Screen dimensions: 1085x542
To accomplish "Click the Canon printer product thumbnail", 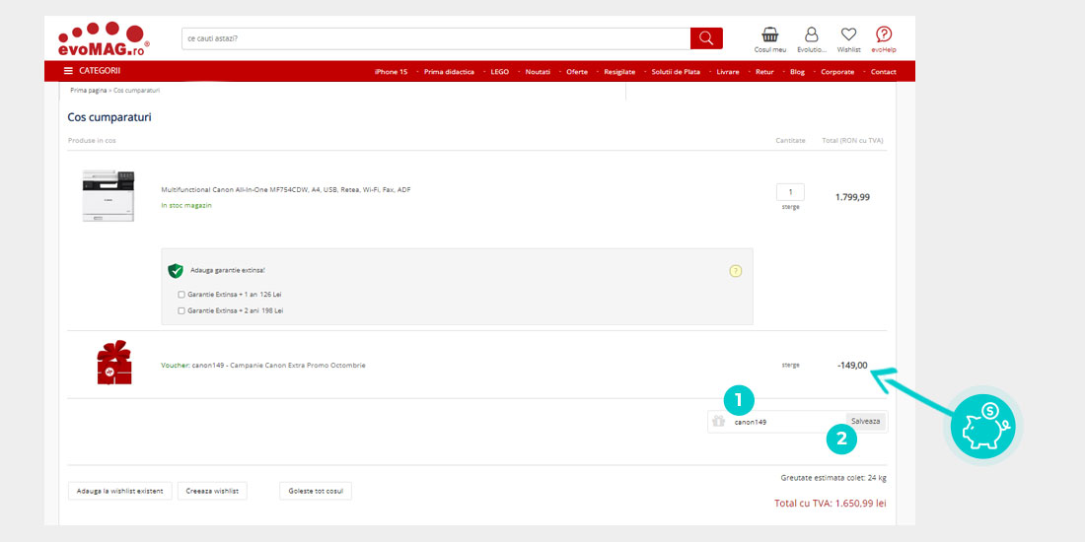I will click(108, 196).
